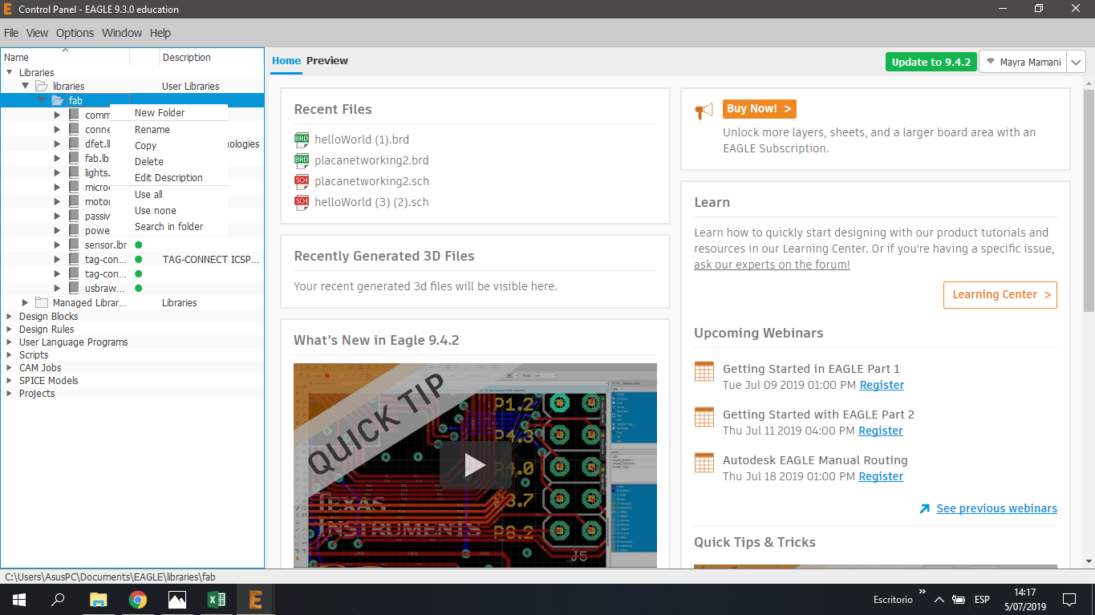Register for Getting Started in EAGLE Part 1
Image resolution: width=1095 pixels, height=615 pixels.
(882, 385)
